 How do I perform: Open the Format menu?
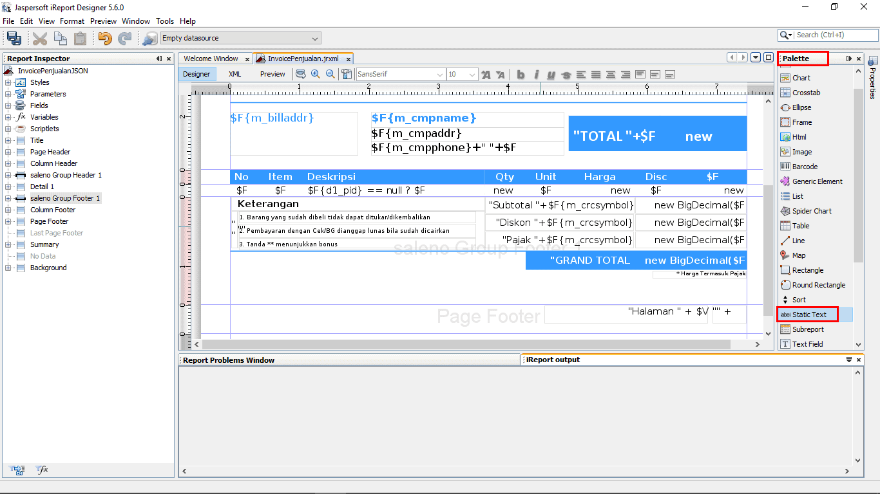[72, 21]
